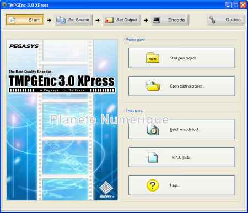The height and width of the screenshot is (213, 248).
Task: Click the MPEG tools document icon
Action: pyautogui.click(x=153, y=157)
